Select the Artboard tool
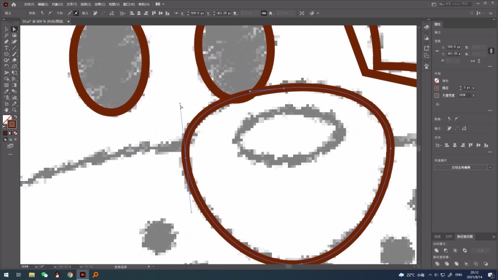Image resolution: width=498 pixels, height=280 pixels. pyautogui.click(x=6, y=104)
